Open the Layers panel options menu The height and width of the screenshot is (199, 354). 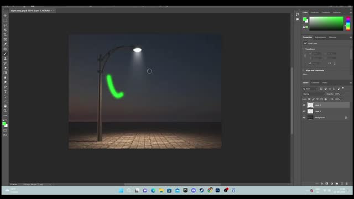(351, 83)
